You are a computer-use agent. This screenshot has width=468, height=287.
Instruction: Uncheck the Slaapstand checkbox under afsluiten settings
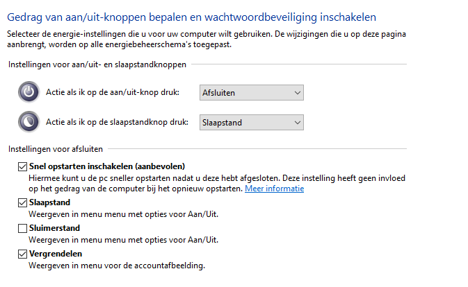[22, 202]
